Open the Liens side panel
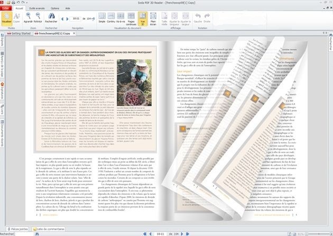 (x=2, y=109)
